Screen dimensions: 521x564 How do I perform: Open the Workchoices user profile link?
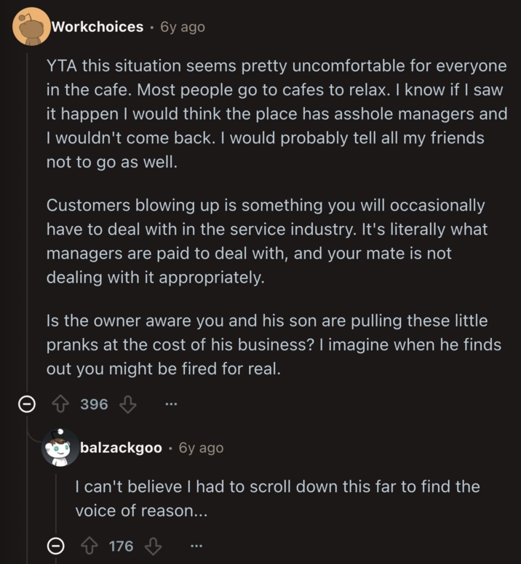(x=98, y=27)
